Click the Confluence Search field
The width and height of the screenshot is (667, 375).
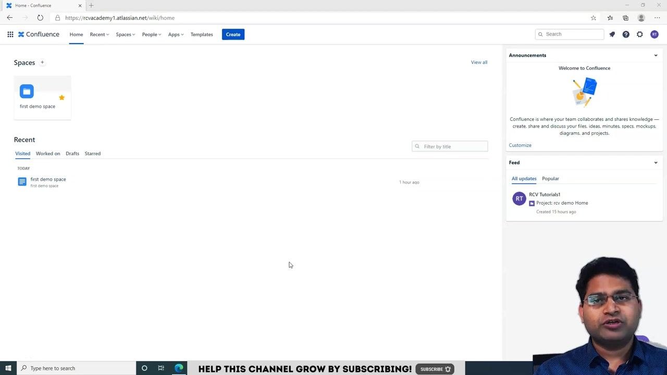tap(569, 34)
